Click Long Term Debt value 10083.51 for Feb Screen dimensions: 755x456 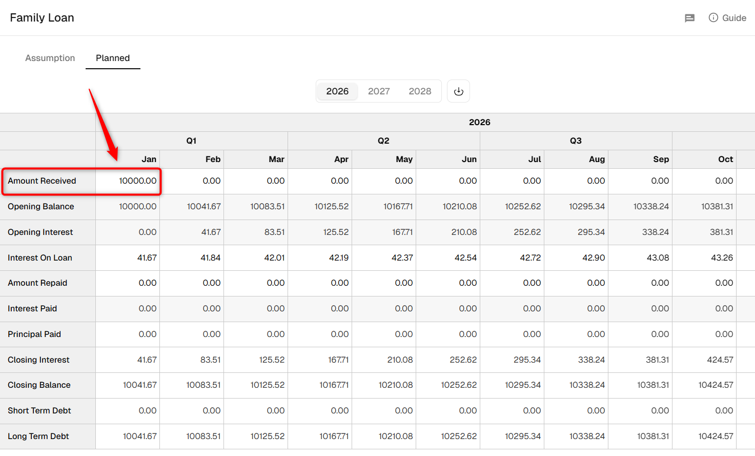pos(203,437)
